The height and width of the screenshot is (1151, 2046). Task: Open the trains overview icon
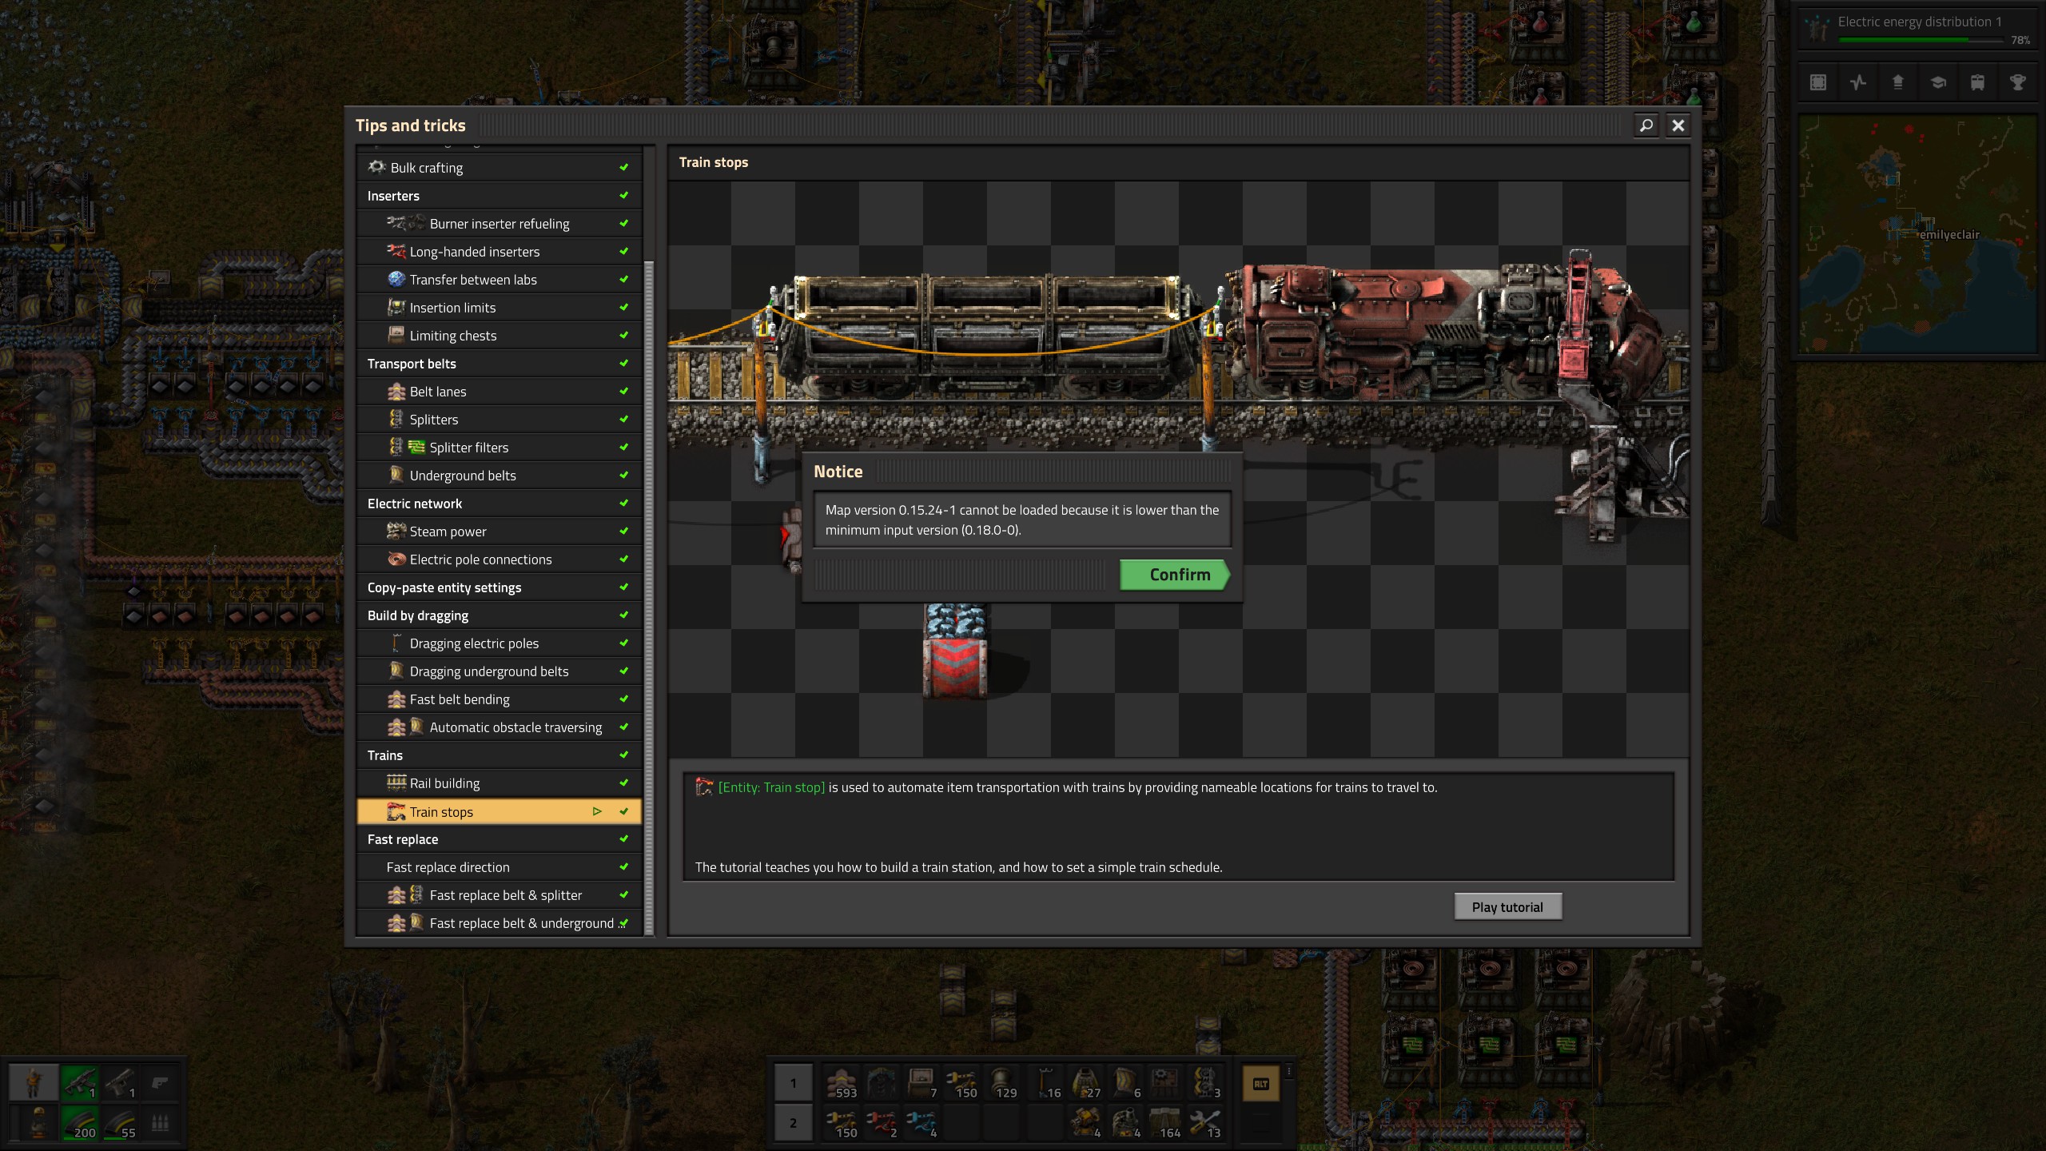(x=1977, y=82)
